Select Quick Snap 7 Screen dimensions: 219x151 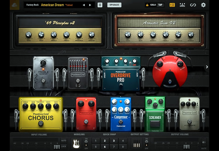coord(114,147)
